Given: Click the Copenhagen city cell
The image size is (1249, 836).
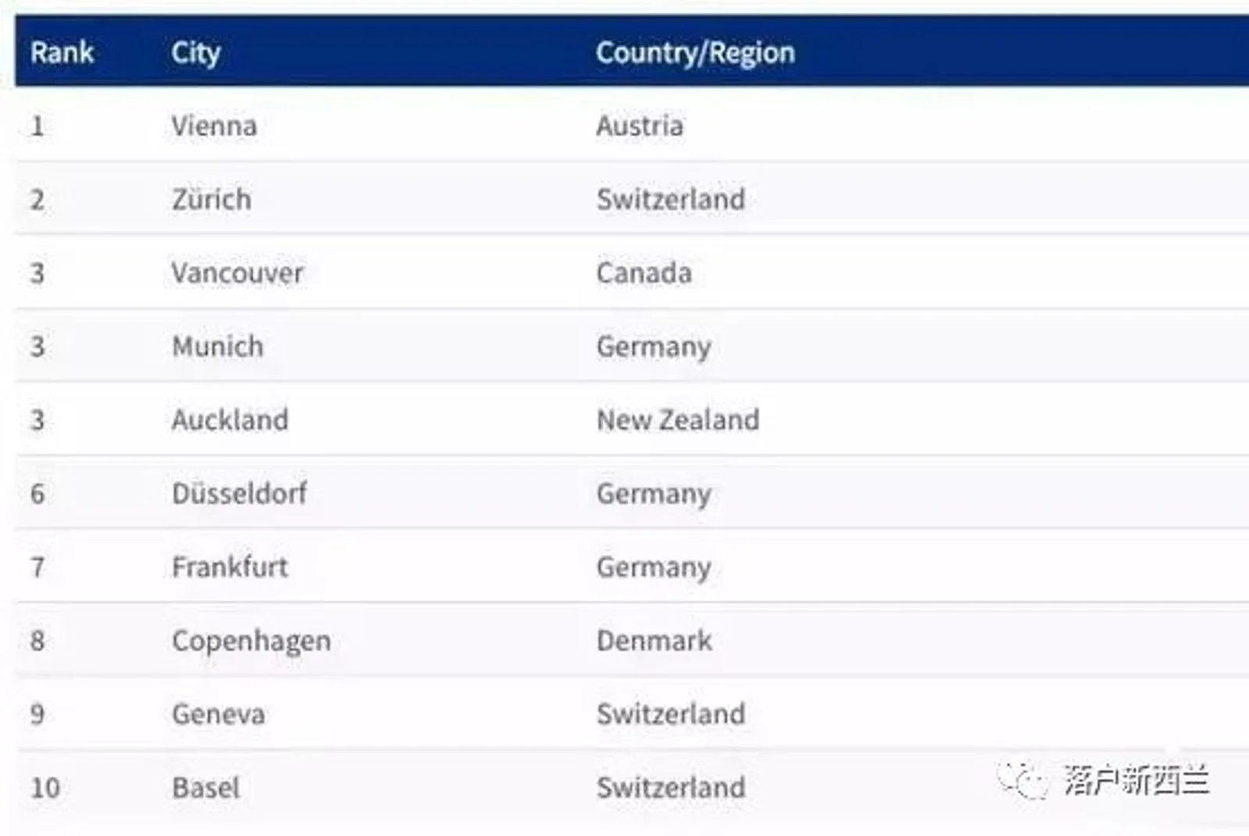Looking at the screenshot, I should (252, 641).
